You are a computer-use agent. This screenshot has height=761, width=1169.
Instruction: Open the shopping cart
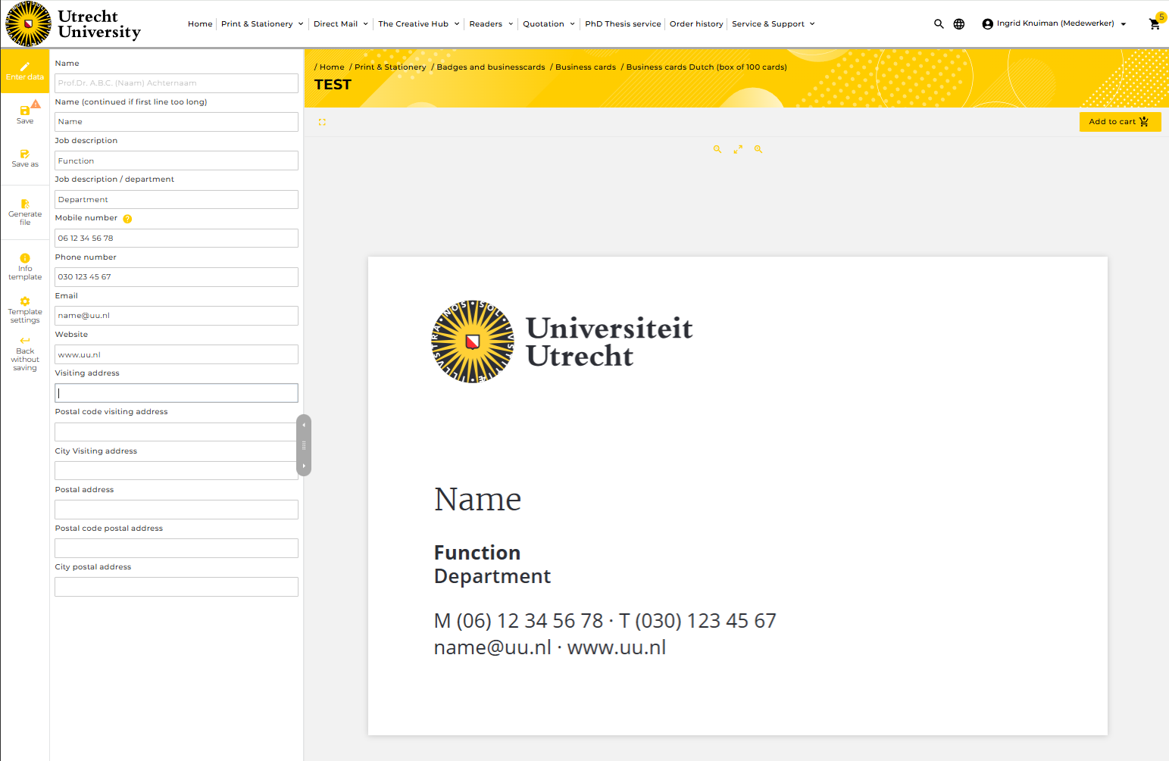1155,23
